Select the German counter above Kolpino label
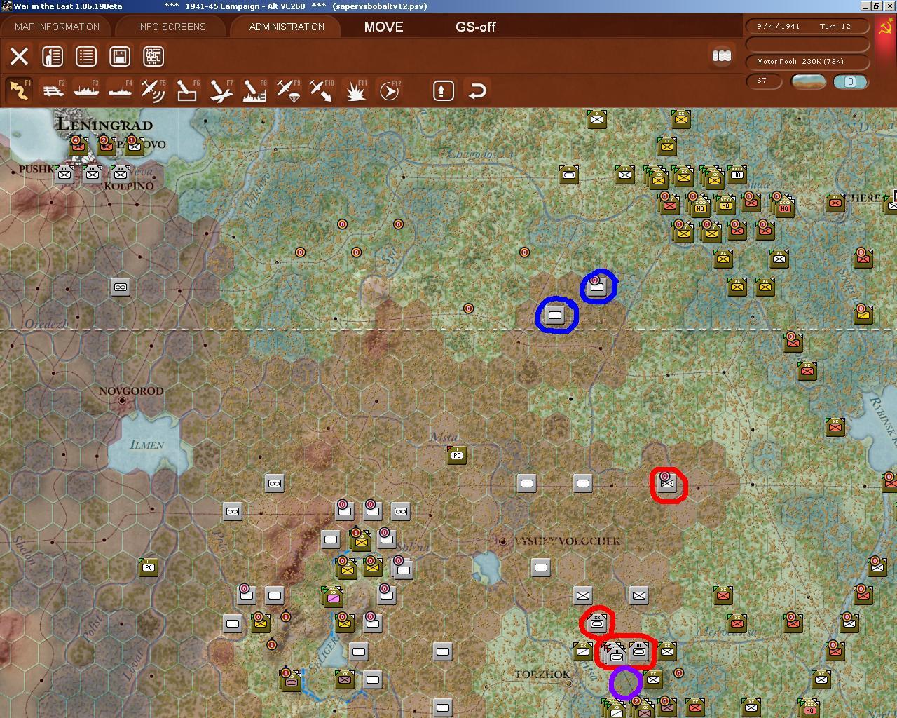The height and width of the screenshot is (718, 897). point(121,174)
